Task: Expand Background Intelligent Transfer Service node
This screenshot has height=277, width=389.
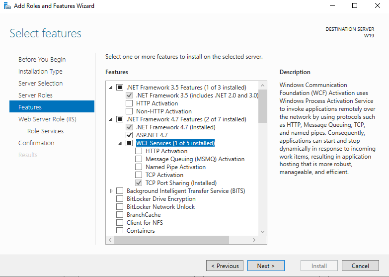Action: coord(111,191)
